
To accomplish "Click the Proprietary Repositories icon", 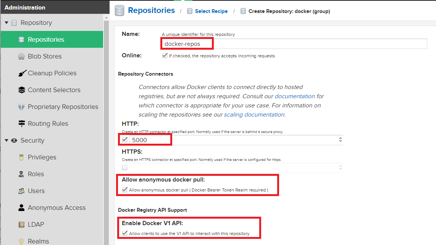I will point(21,107).
